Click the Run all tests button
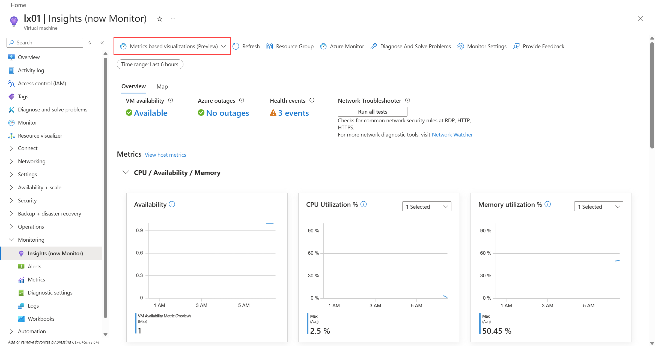Image resolution: width=655 pixels, height=346 pixels. [x=373, y=112]
